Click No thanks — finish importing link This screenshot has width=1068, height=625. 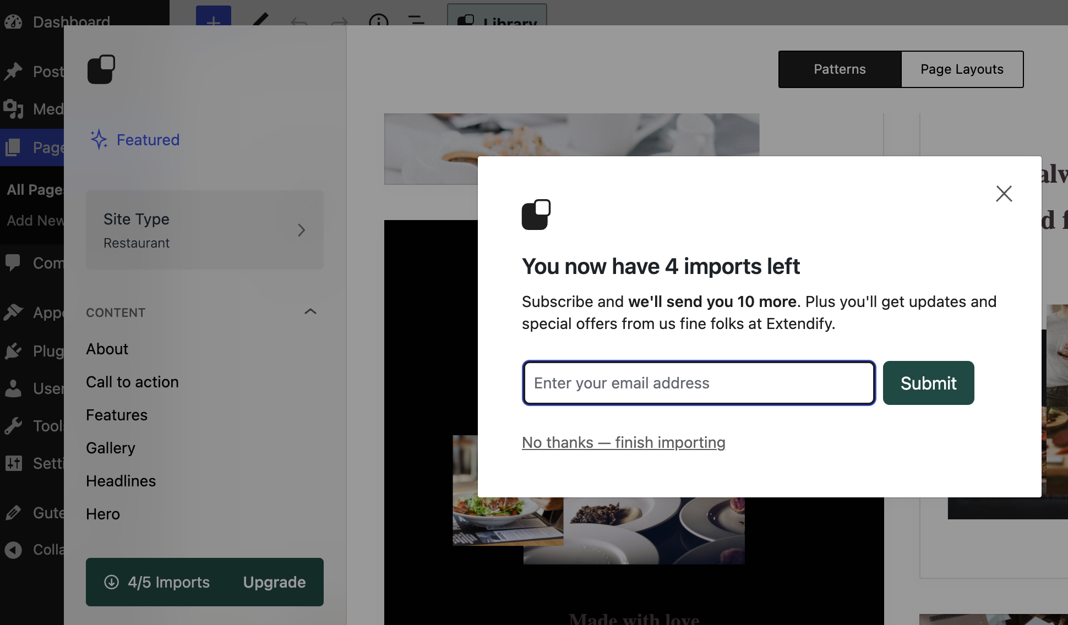coord(623,442)
